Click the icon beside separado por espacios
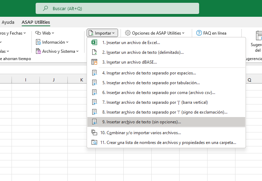Screen dimensions: 262x181 [x=95, y=73]
